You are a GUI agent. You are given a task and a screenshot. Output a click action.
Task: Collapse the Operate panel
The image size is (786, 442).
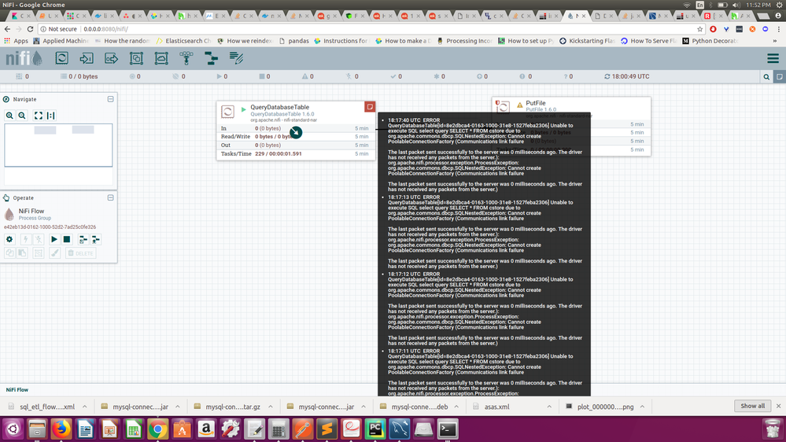111,198
